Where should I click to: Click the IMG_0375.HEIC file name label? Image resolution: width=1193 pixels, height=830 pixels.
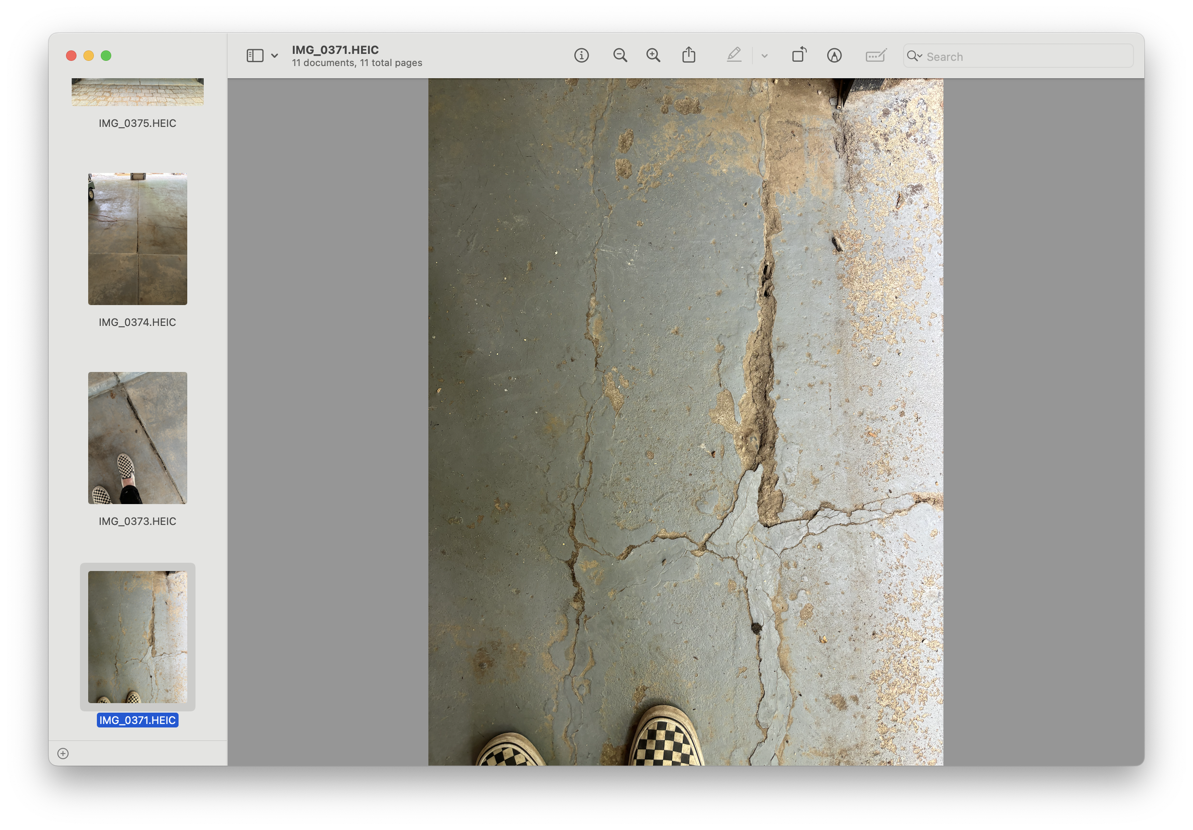(137, 123)
